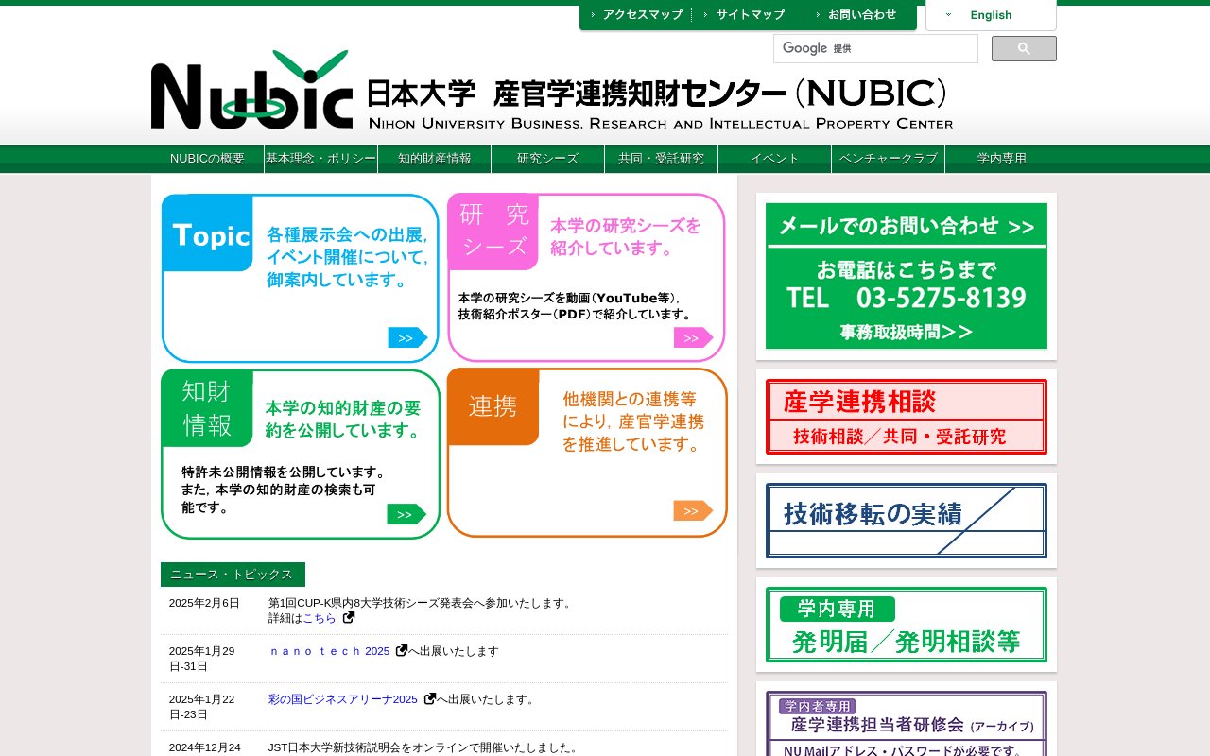This screenshot has height=756, width=1210.
Task: Open 学内専用 navigation menu item
Action: [x=1001, y=159]
